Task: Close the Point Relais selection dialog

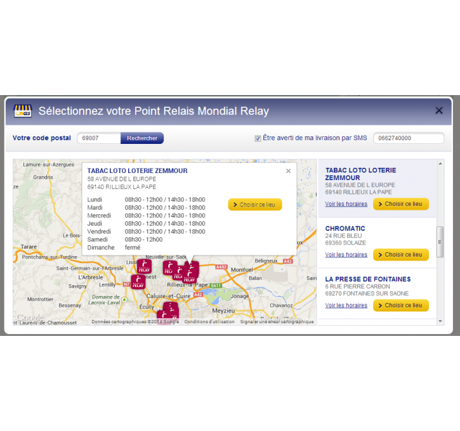Action: click(439, 110)
